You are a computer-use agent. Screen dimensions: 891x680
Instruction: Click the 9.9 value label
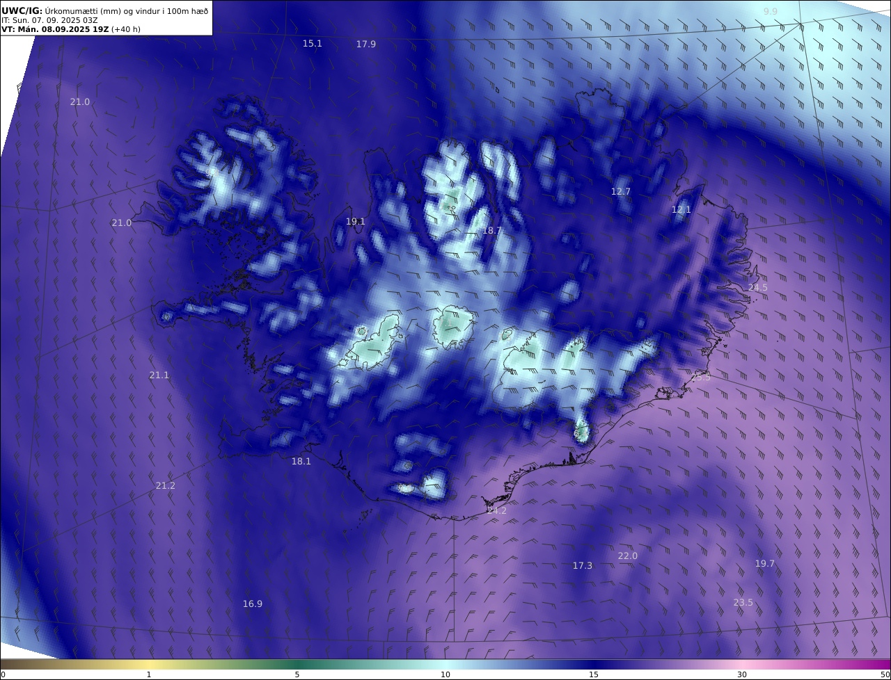771,11
